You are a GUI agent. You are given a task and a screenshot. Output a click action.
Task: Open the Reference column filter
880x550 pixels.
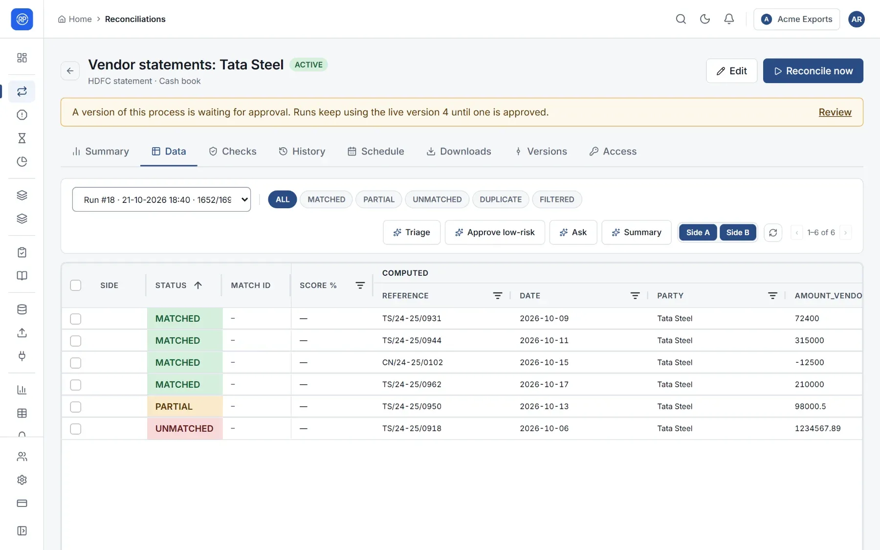(x=498, y=296)
